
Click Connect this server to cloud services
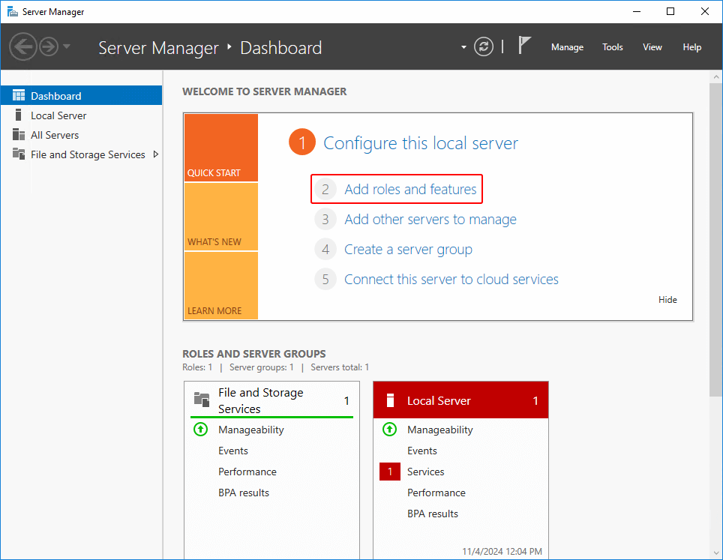pos(450,279)
